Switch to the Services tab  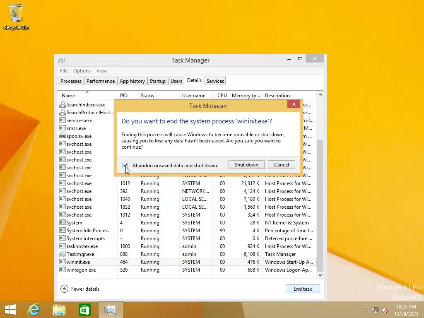tap(215, 81)
